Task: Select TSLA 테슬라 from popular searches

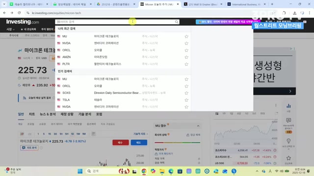Action: [123, 100]
